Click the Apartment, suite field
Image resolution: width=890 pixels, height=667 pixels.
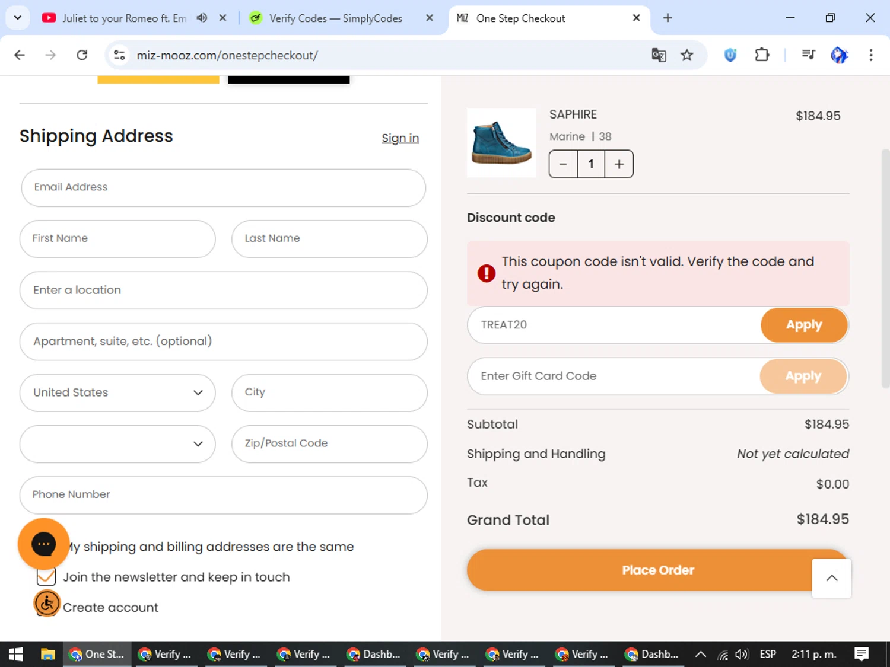tap(224, 342)
